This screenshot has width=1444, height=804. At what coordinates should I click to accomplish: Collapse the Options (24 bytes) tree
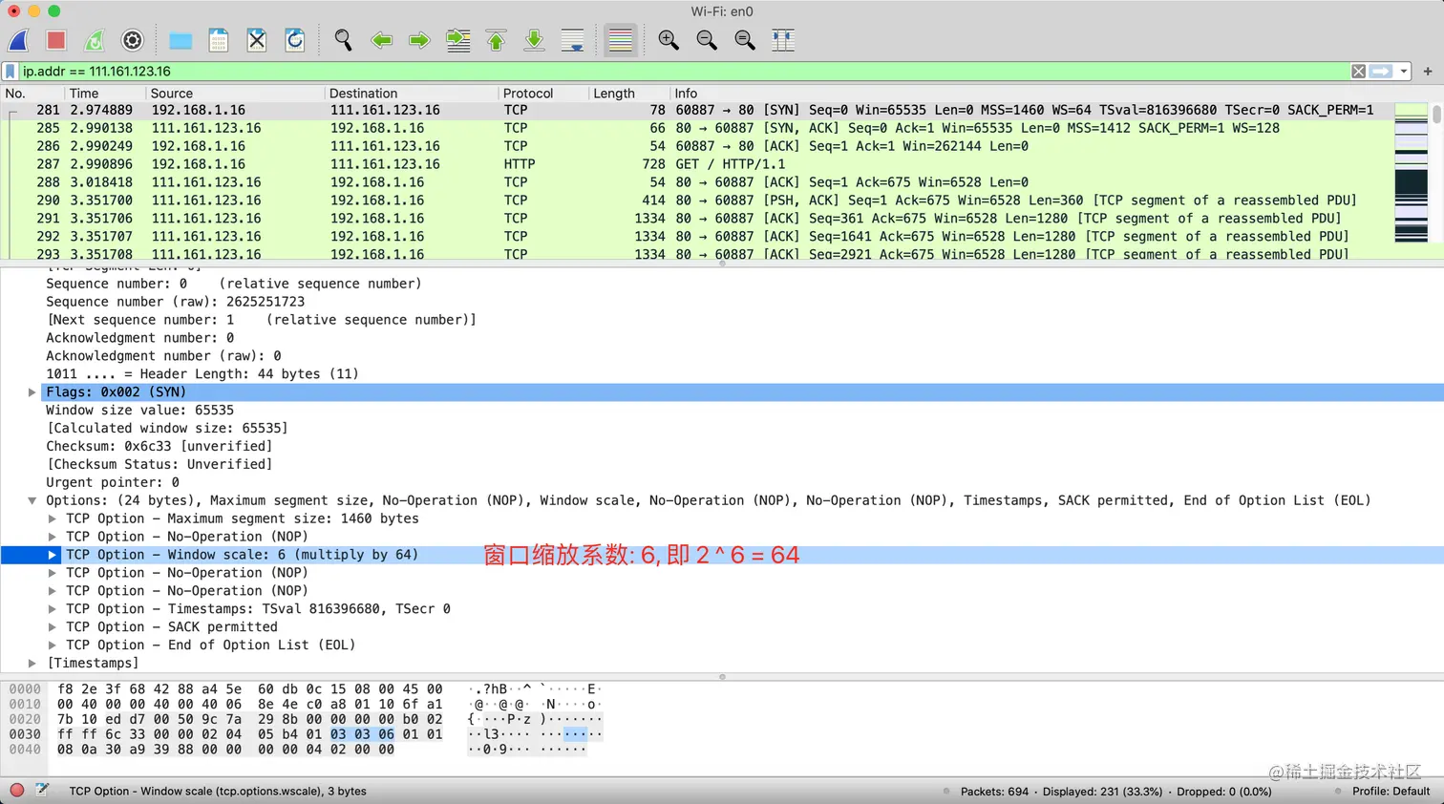pyautogui.click(x=32, y=500)
